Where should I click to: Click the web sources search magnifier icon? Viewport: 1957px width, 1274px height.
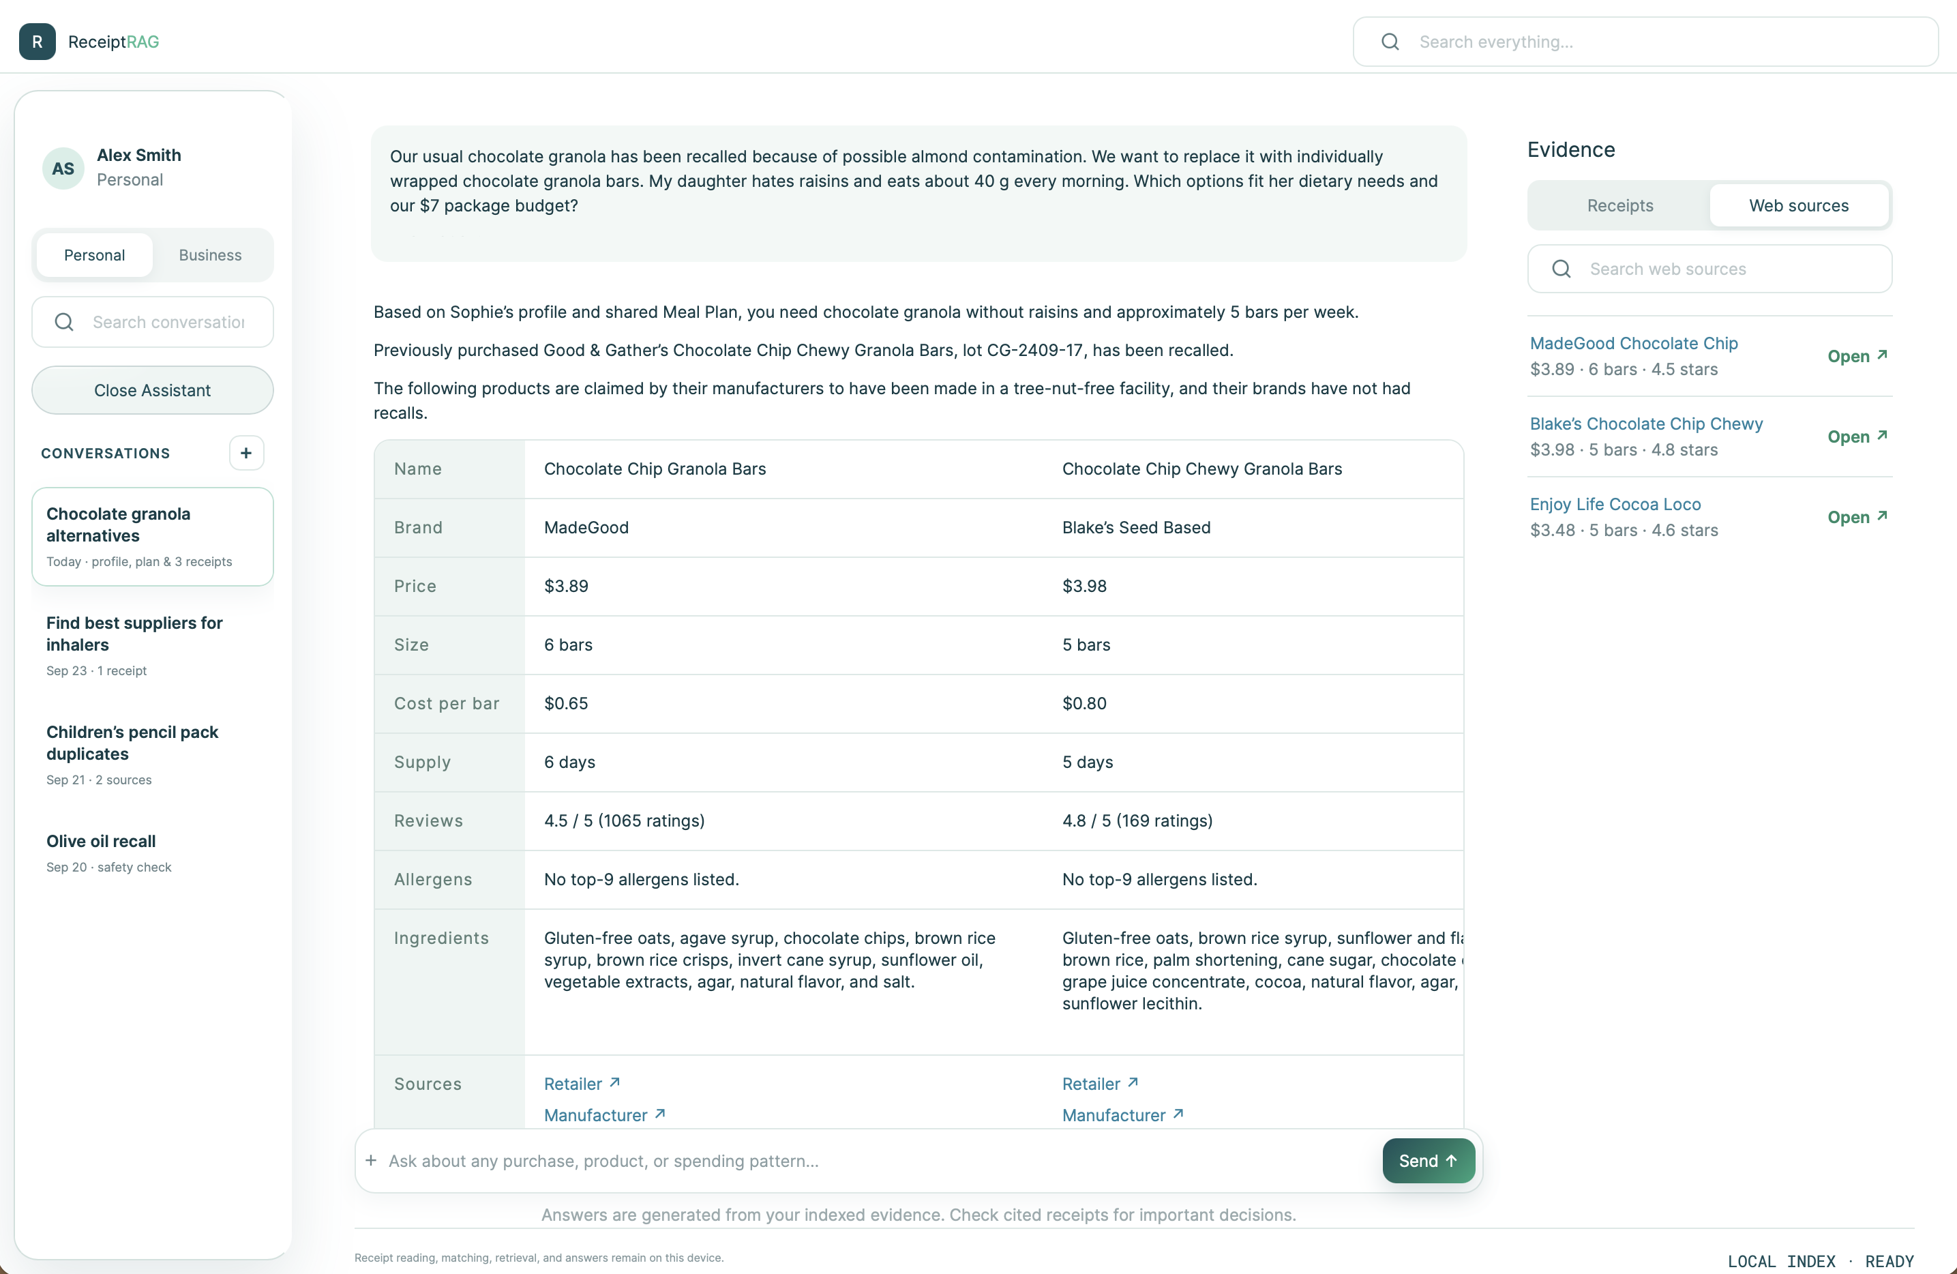(1561, 269)
